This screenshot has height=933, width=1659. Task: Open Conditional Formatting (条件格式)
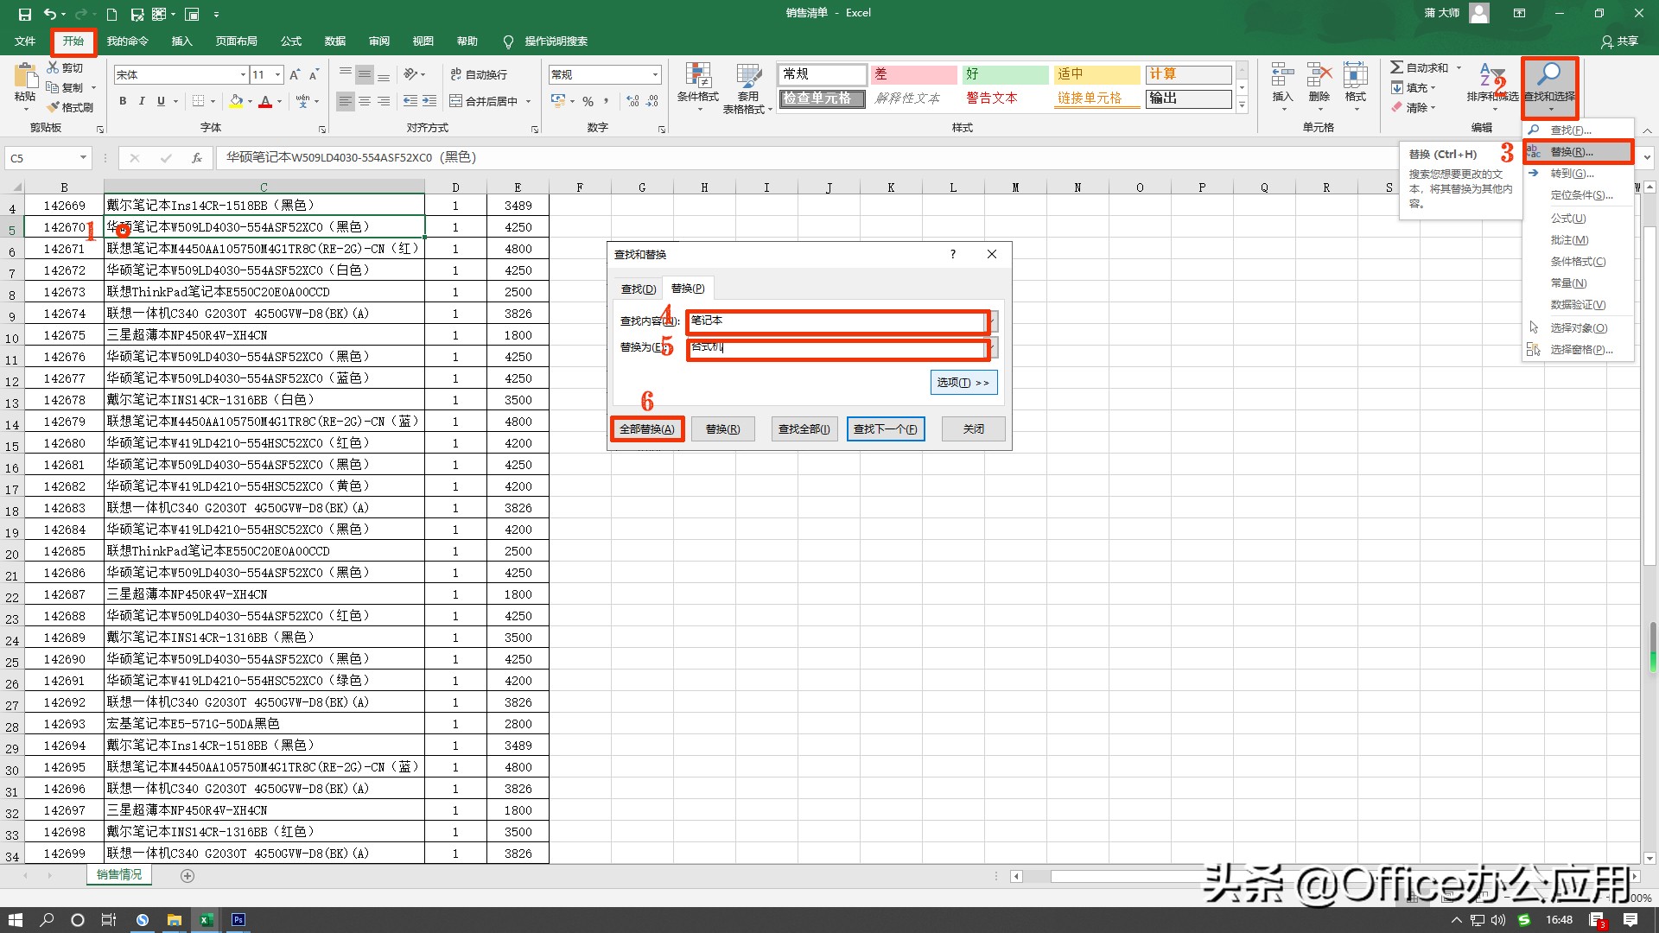[x=698, y=86]
